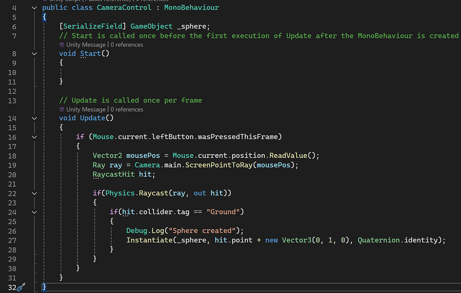Collapse the Update method fold arrow
Image resolution: width=461 pixels, height=293 pixels.
34,118
